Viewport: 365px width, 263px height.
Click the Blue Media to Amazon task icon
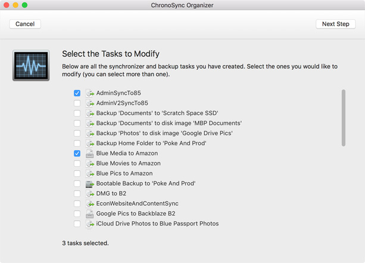tap(90, 154)
